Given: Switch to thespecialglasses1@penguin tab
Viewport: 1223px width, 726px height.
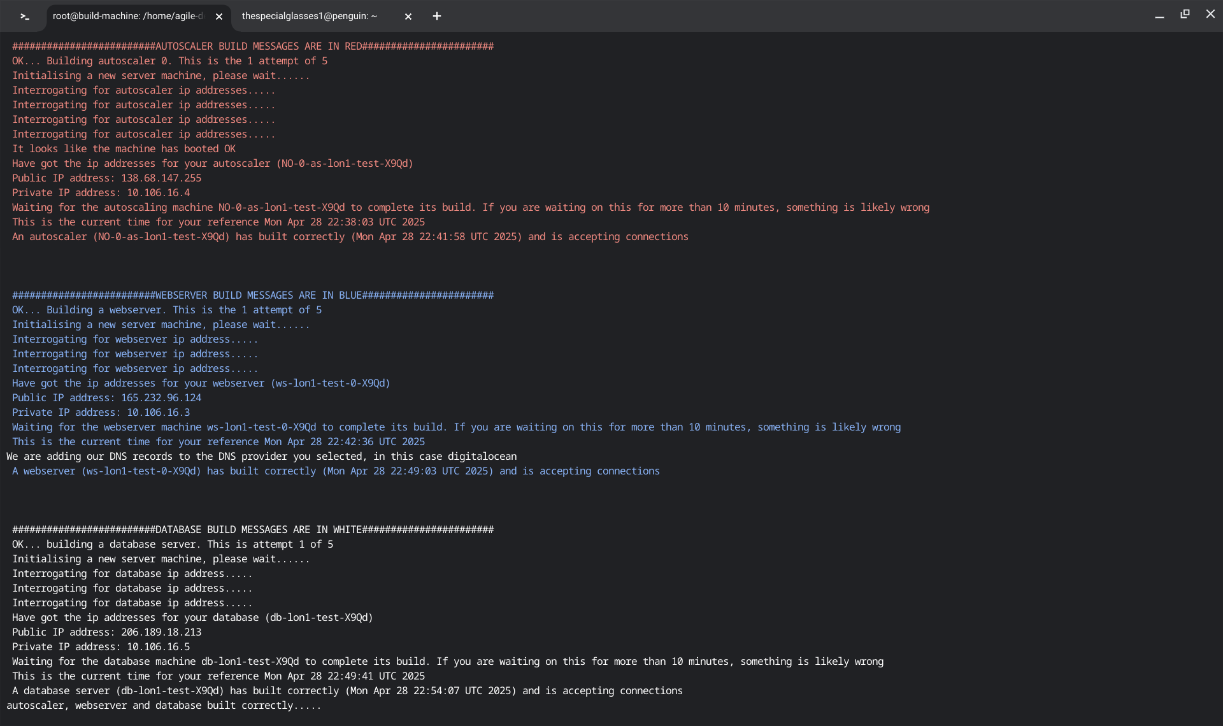Looking at the screenshot, I should [x=310, y=17].
